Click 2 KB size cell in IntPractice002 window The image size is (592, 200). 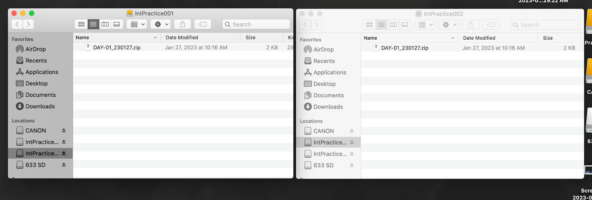coord(569,48)
